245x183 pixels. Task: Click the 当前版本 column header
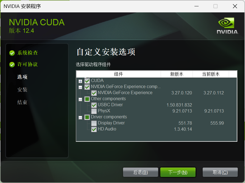[211, 74]
